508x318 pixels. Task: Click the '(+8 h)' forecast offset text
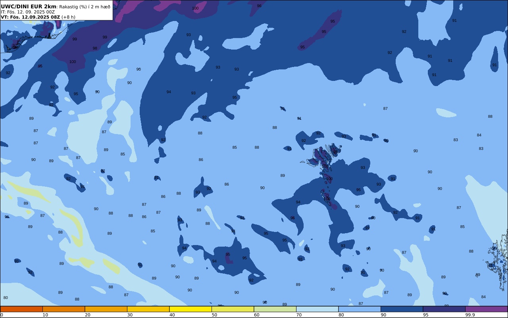[68, 17]
